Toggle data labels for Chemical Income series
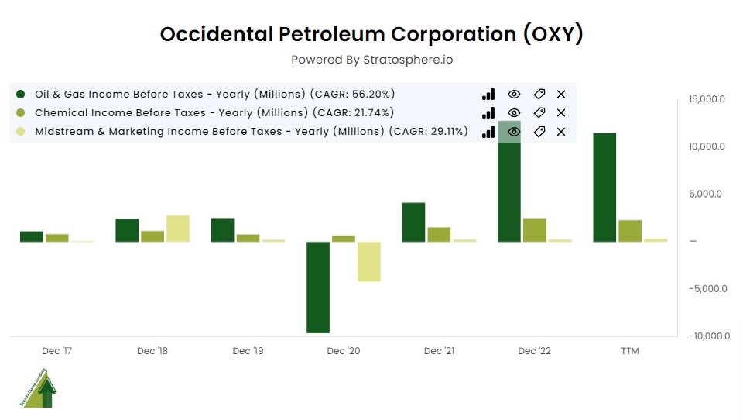 click(539, 113)
